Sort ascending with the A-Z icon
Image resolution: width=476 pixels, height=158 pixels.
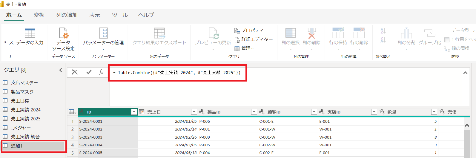383,30
